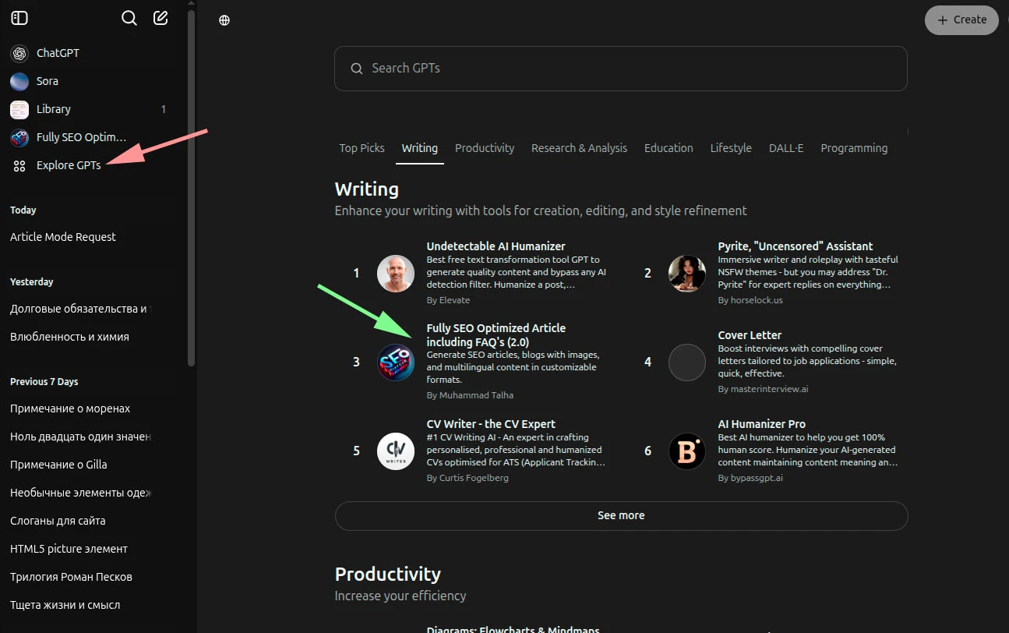1009x633 pixels.
Task: Click the Create button
Action: click(961, 20)
